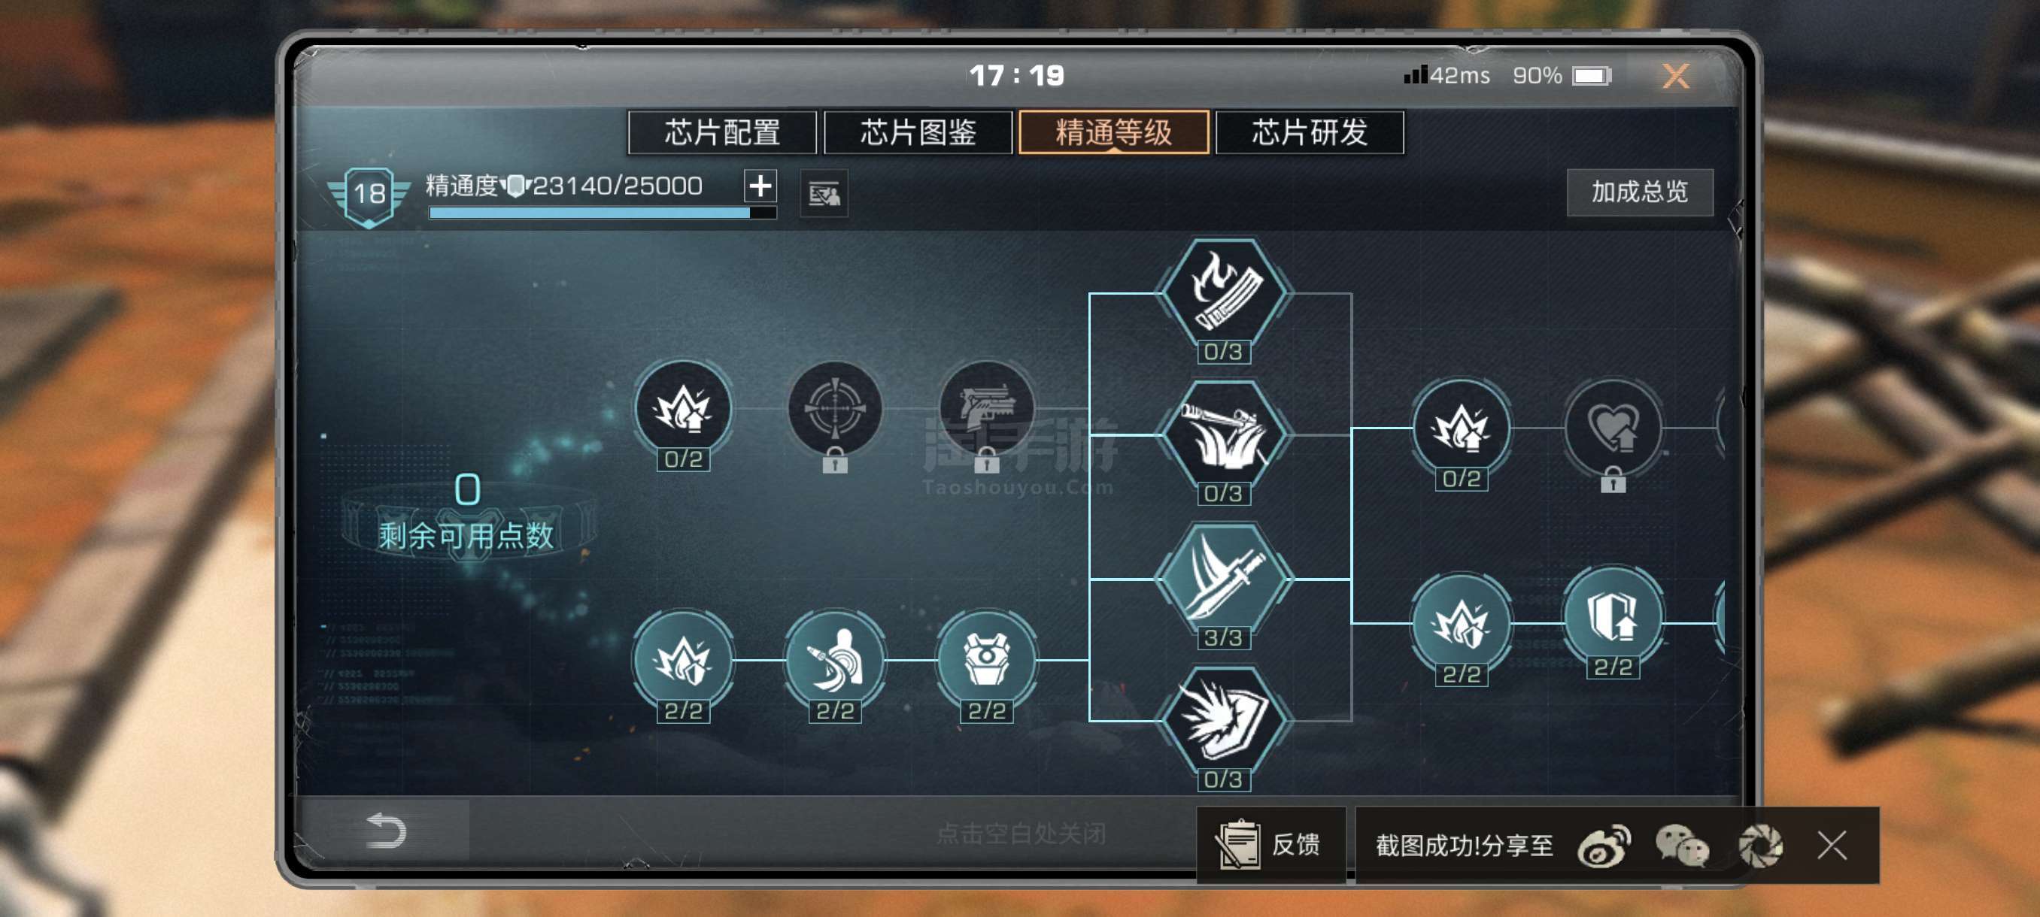This screenshot has height=917, width=2040.
Task: Tap the shield upgrade skill at 2/2
Action: click(x=1613, y=615)
